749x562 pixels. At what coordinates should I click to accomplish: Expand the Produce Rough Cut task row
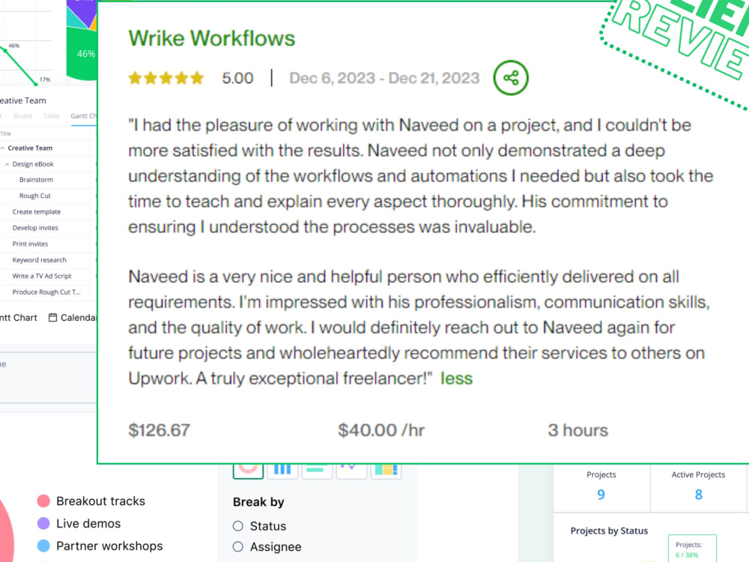[45, 291]
